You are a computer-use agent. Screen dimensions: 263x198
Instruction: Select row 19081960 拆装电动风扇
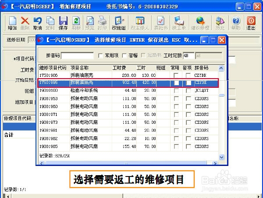coord(128,107)
